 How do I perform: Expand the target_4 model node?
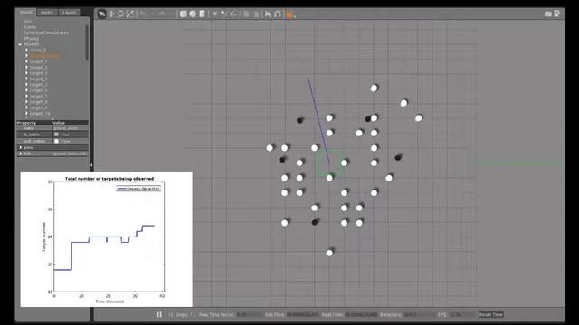tap(26, 79)
